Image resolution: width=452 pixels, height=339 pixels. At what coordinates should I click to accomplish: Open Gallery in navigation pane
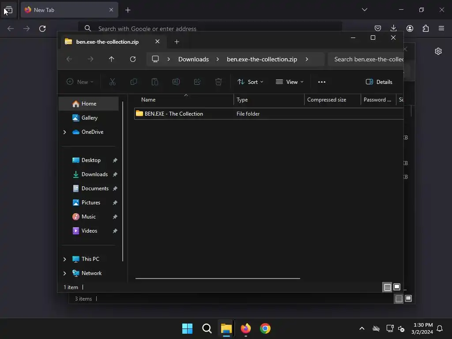coord(88,117)
